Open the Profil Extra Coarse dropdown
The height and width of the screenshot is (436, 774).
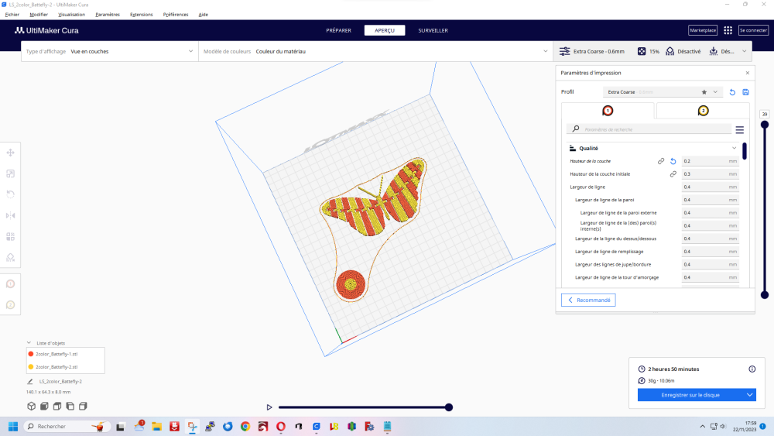point(663,92)
